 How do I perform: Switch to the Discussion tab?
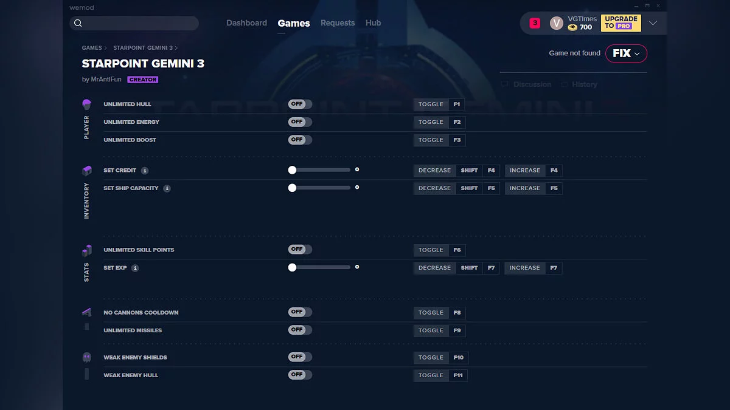tap(526, 84)
